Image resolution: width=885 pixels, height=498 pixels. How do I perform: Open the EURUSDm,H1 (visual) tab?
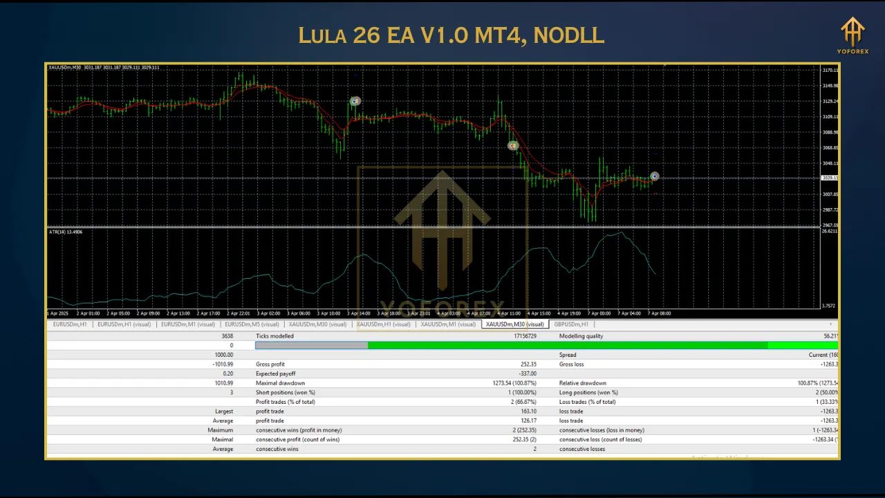pos(124,324)
